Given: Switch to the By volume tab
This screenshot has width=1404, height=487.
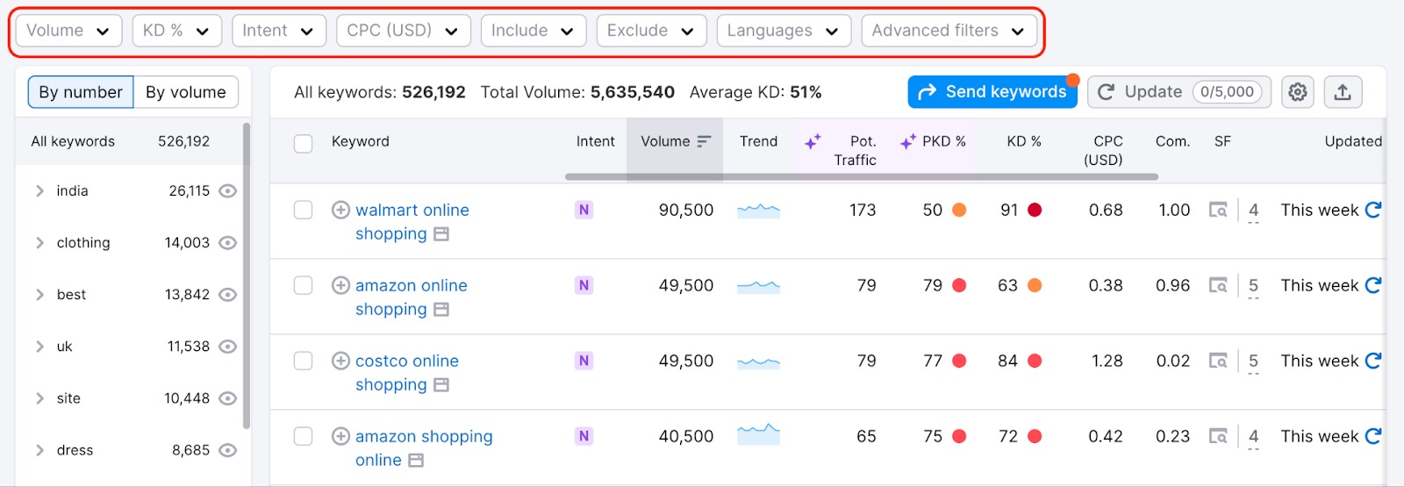Looking at the screenshot, I should pyautogui.click(x=185, y=92).
